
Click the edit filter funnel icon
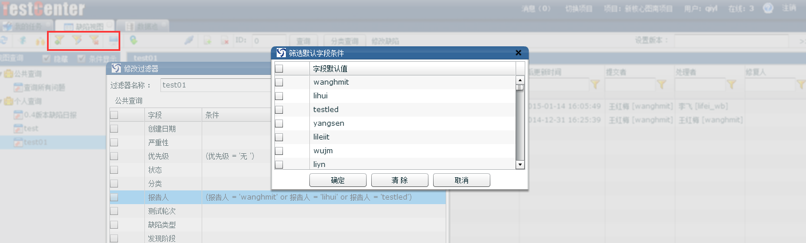point(77,40)
